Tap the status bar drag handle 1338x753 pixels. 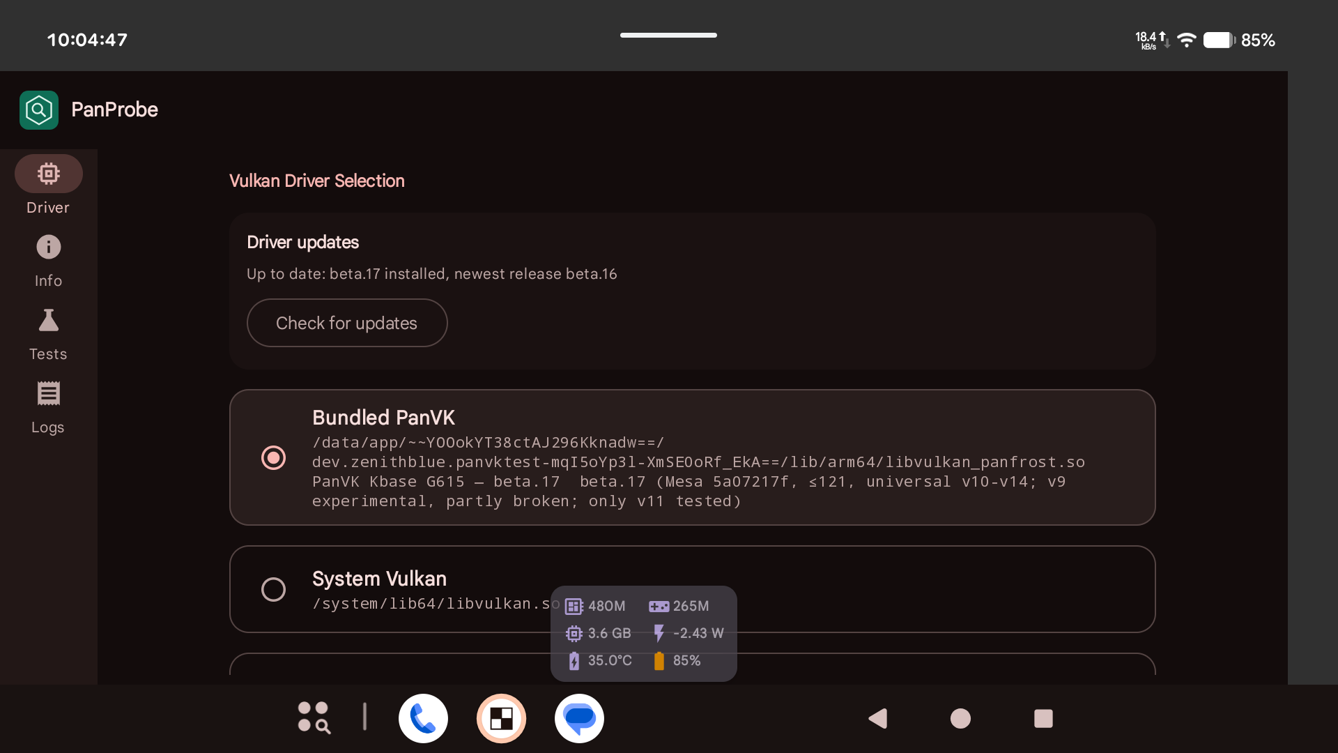coord(668,35)
